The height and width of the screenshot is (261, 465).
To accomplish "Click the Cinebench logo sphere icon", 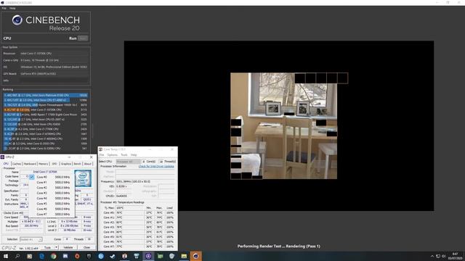I will [x=17, y=20].
